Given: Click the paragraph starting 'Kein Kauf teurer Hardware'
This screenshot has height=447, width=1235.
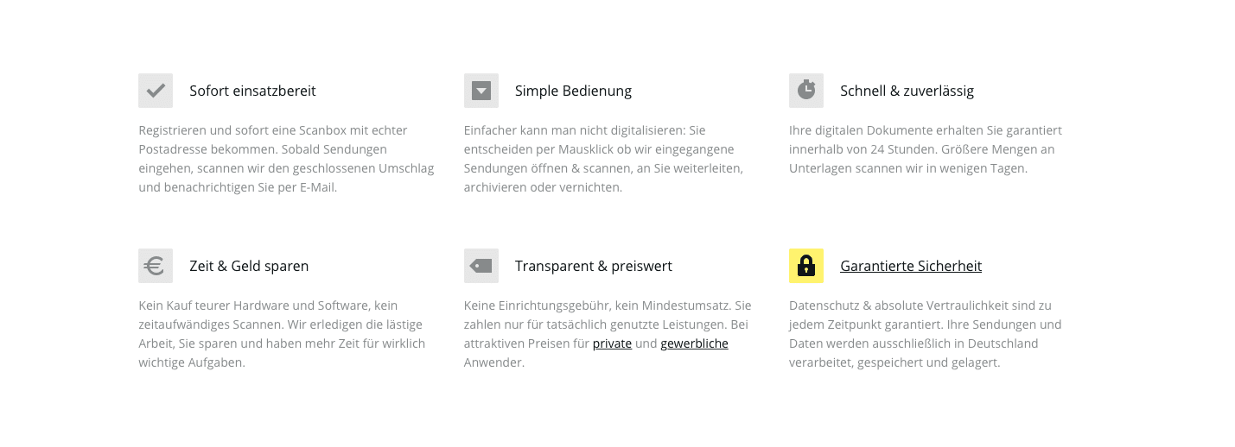Looking at the screenshot, I should coord(282,334).
